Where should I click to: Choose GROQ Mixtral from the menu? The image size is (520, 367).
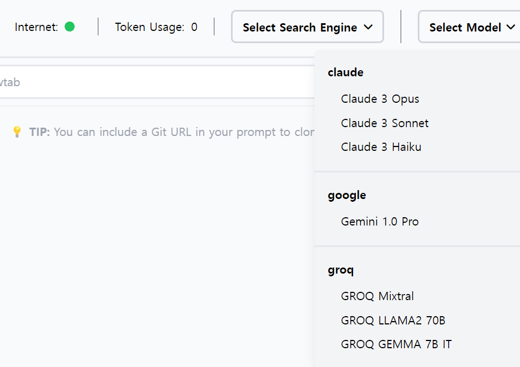tap(377, 296)
